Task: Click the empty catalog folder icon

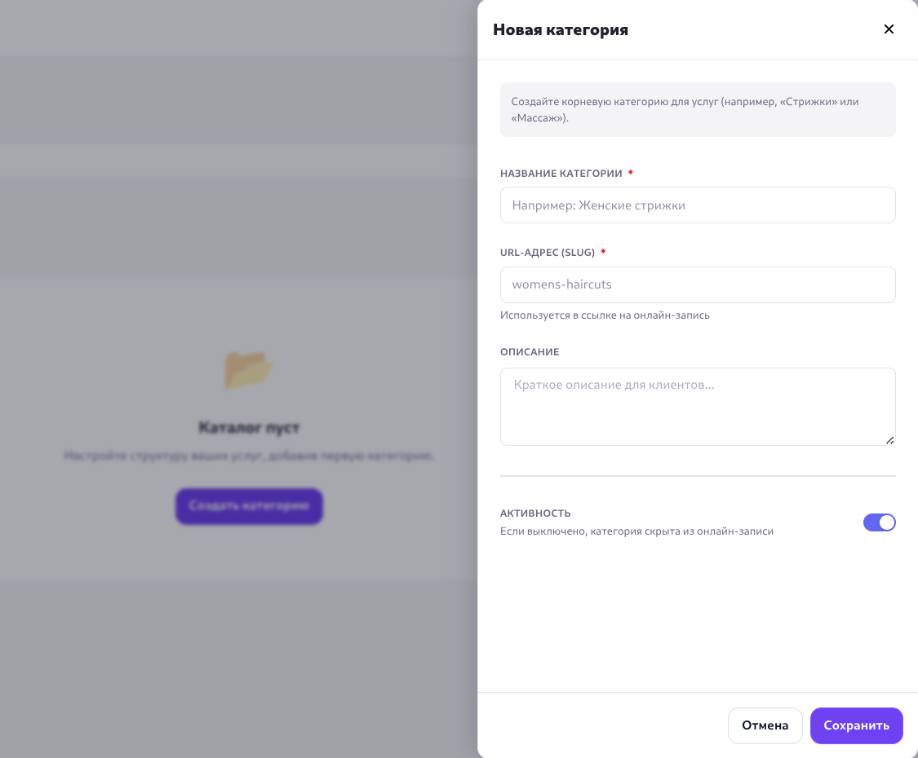Action: 249,370
